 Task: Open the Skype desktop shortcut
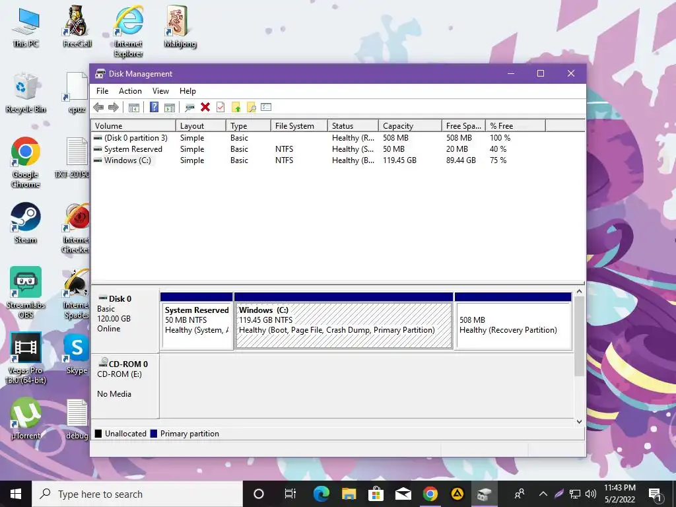tap(77, 355)
